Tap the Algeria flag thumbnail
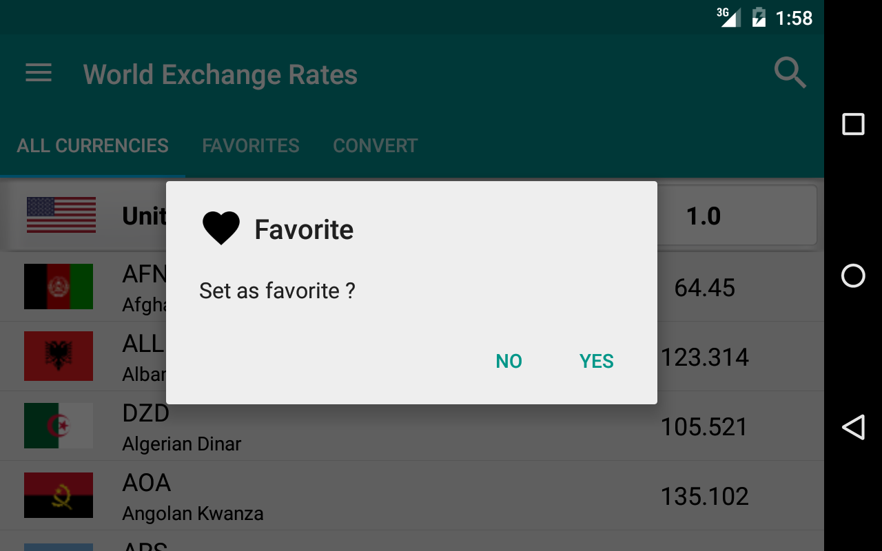This screenshot has height=551, width=882. coord(59,426)
